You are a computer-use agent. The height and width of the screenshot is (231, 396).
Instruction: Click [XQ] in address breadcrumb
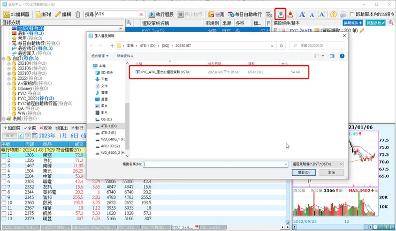click(165, 46)
